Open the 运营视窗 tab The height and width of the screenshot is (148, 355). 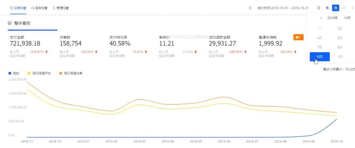click(18, 8)
